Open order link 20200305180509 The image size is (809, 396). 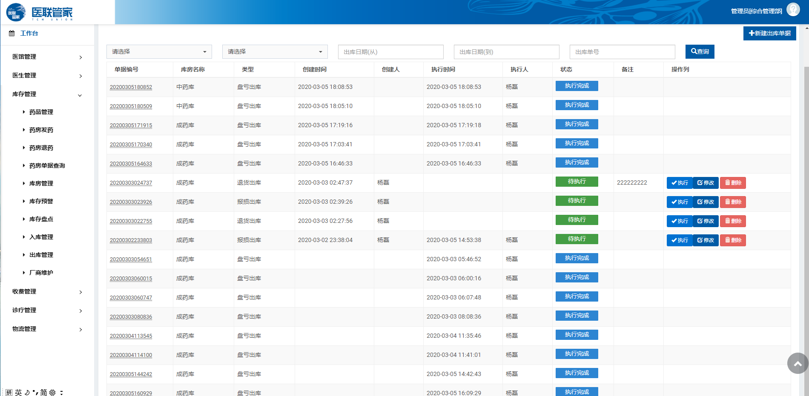(x=131, y=106)
